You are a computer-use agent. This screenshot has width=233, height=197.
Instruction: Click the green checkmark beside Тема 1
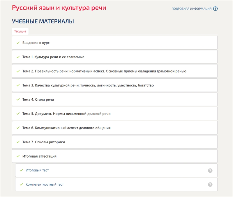click(18, 57)
